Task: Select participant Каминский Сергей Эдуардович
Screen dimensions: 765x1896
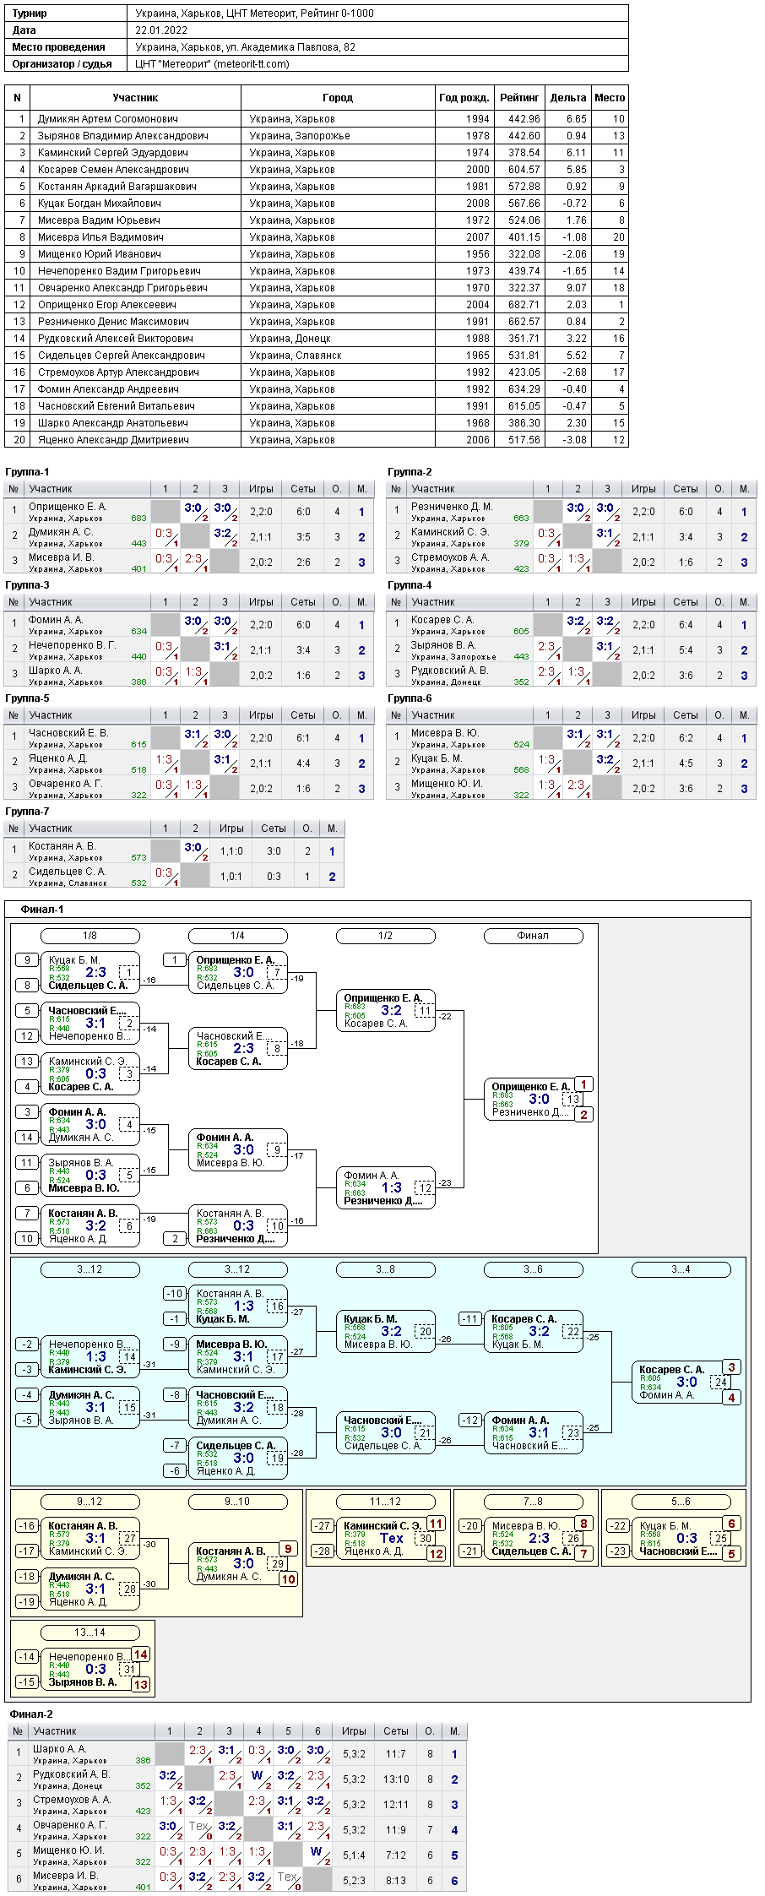Action: tap(113, 153)
